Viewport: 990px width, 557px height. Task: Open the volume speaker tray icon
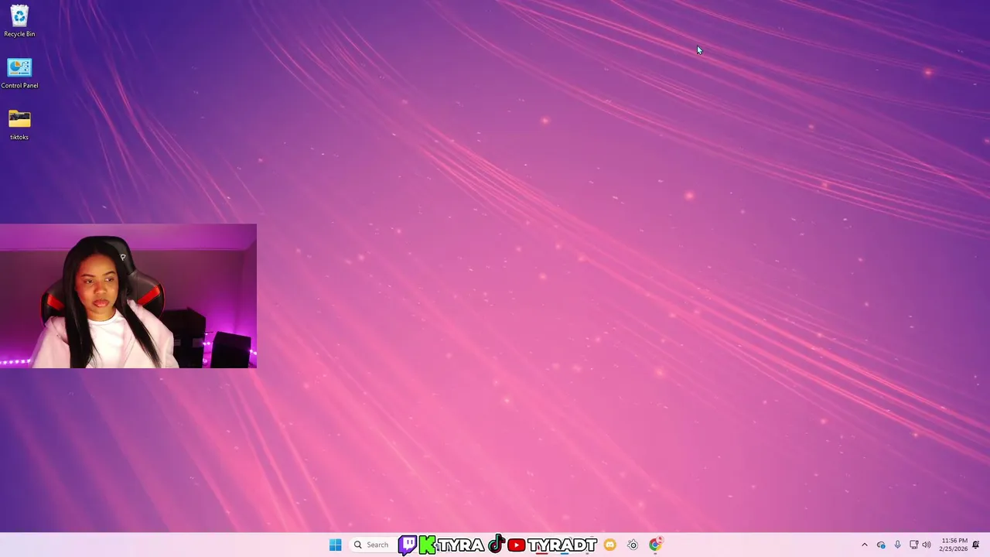click(x=927, y=545)
